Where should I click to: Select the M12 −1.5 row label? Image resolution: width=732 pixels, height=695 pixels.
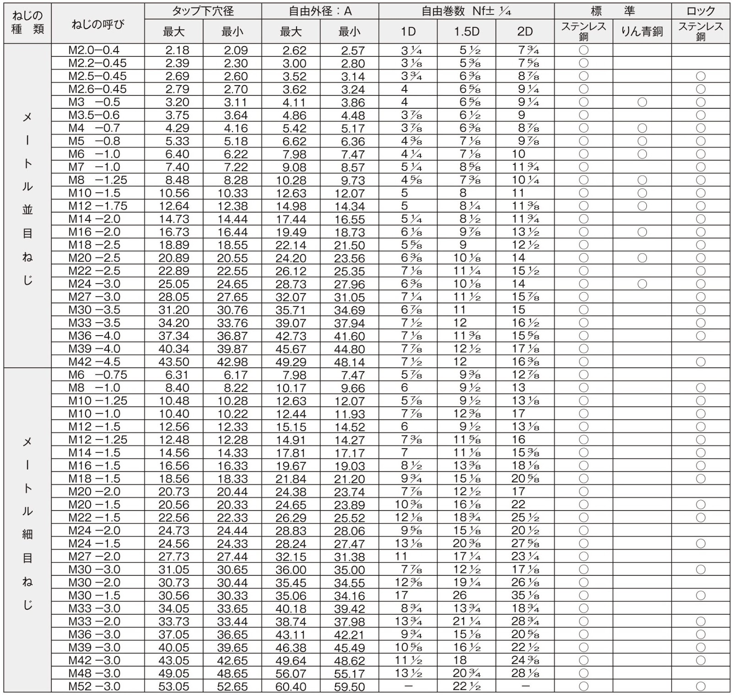[x=94, y=427]
